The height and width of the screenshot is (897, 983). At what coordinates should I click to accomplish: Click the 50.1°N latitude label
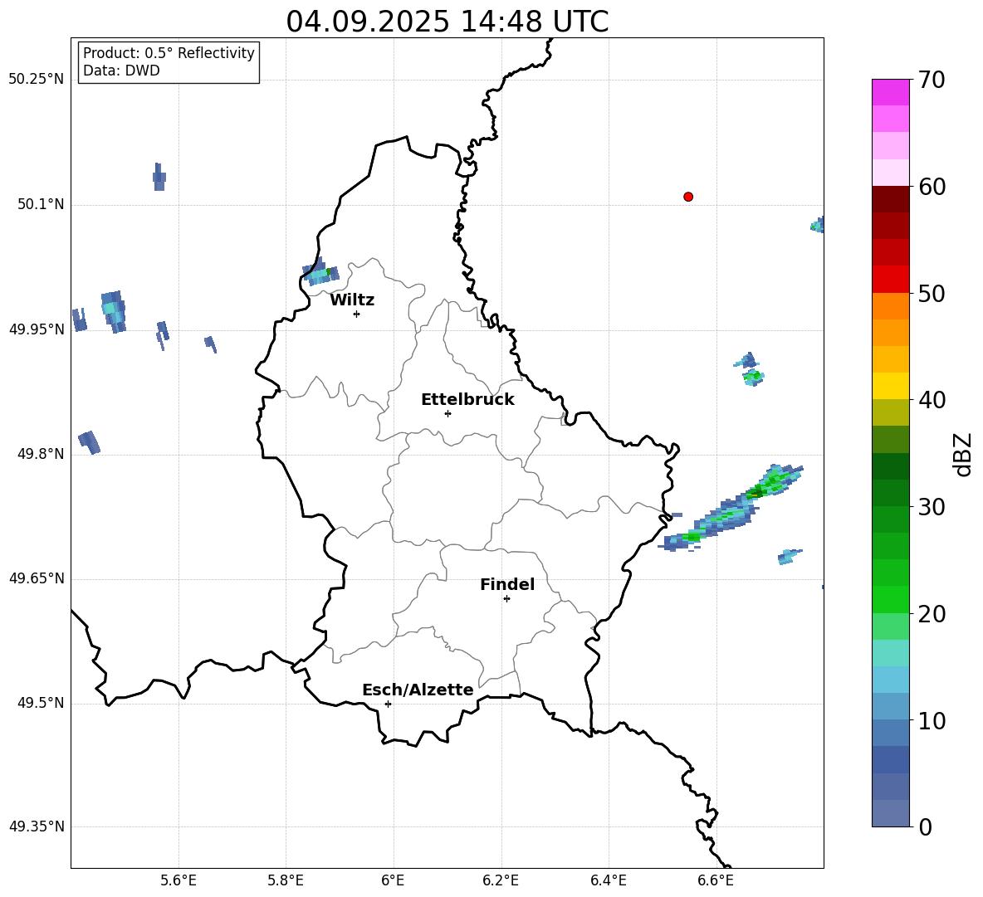pyautogui.click(x=41, y=204)
